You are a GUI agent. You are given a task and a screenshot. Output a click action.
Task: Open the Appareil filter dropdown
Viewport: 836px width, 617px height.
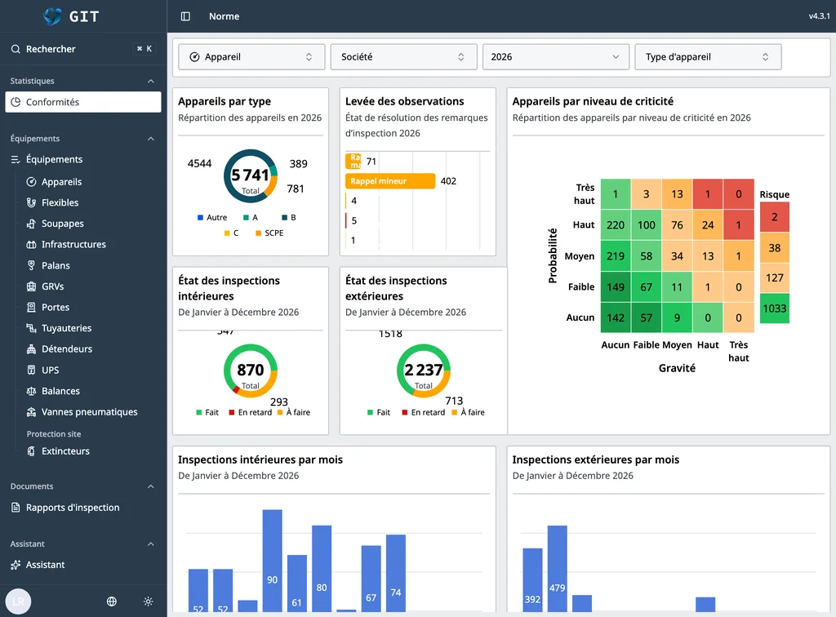click(251, 57)
